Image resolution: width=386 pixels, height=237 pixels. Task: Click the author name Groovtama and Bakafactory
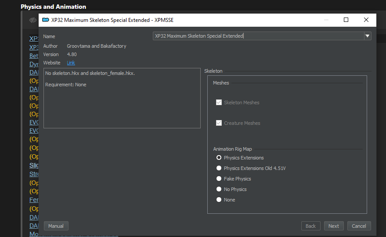point(97,46)
